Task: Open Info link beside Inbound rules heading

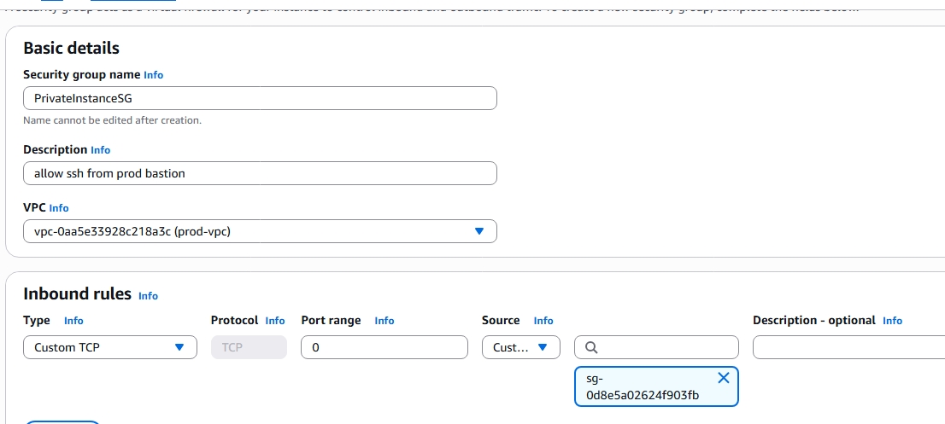Action: pyautogui.click(x=148, y=296)
